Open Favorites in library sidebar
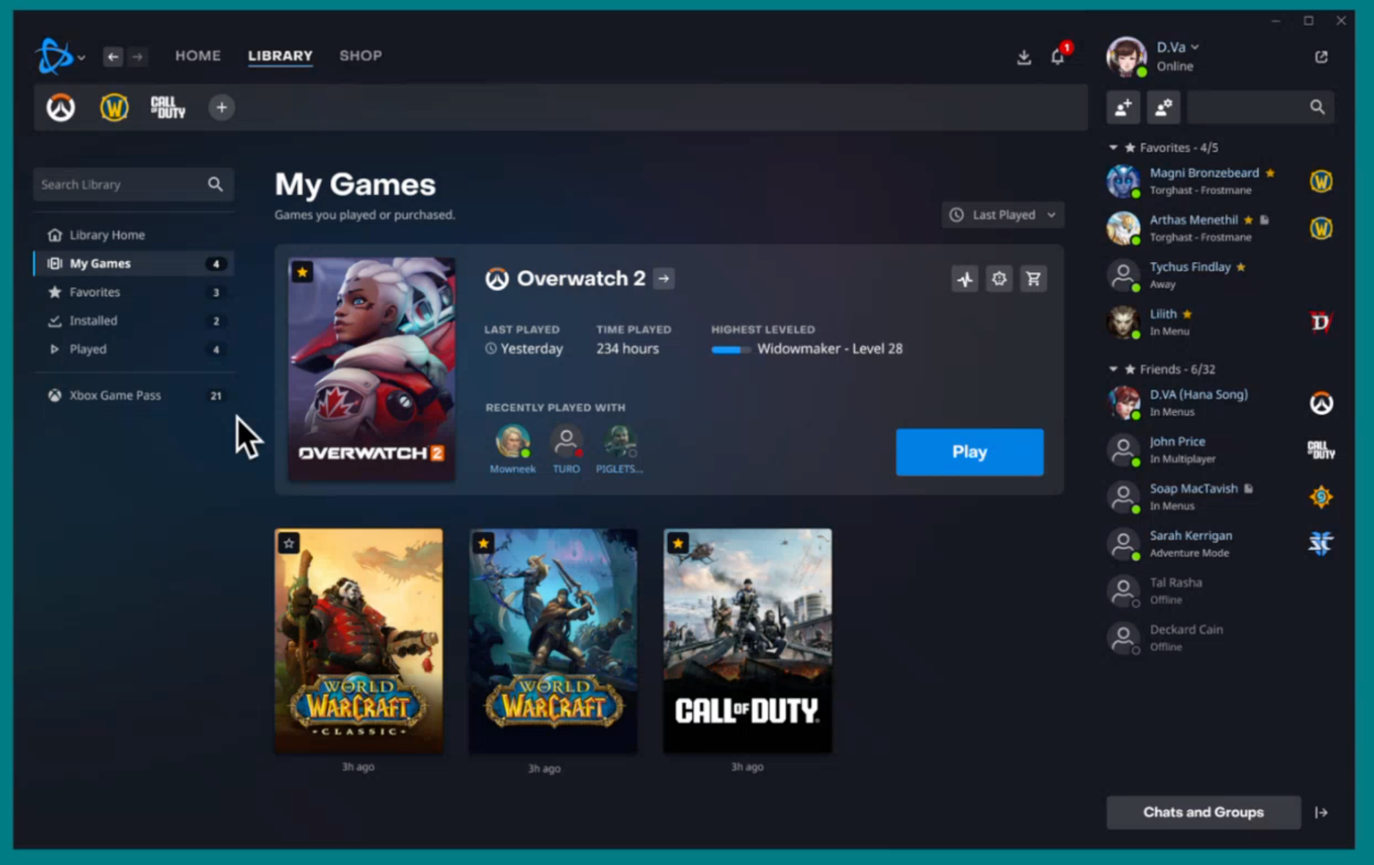This screenshot has width=1374, height=865. point(133,292)
